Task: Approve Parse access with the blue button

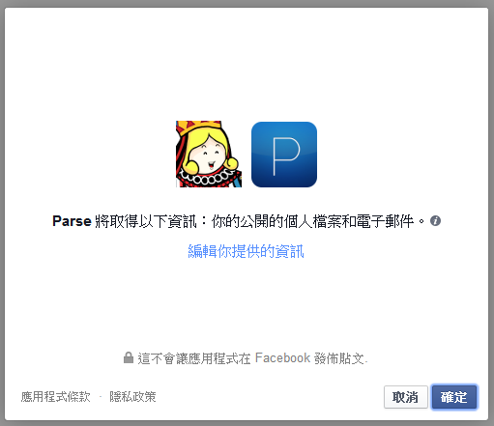Action: coord(454,397)
